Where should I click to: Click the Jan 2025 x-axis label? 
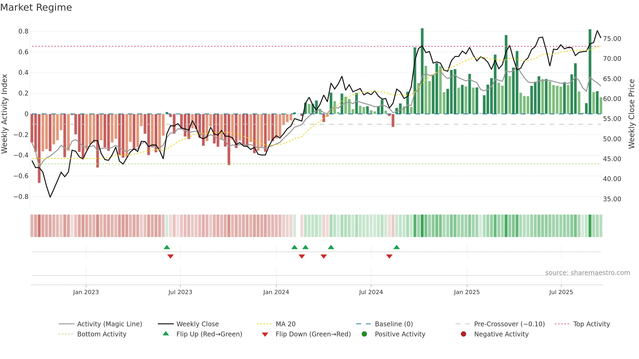(467, 292)
